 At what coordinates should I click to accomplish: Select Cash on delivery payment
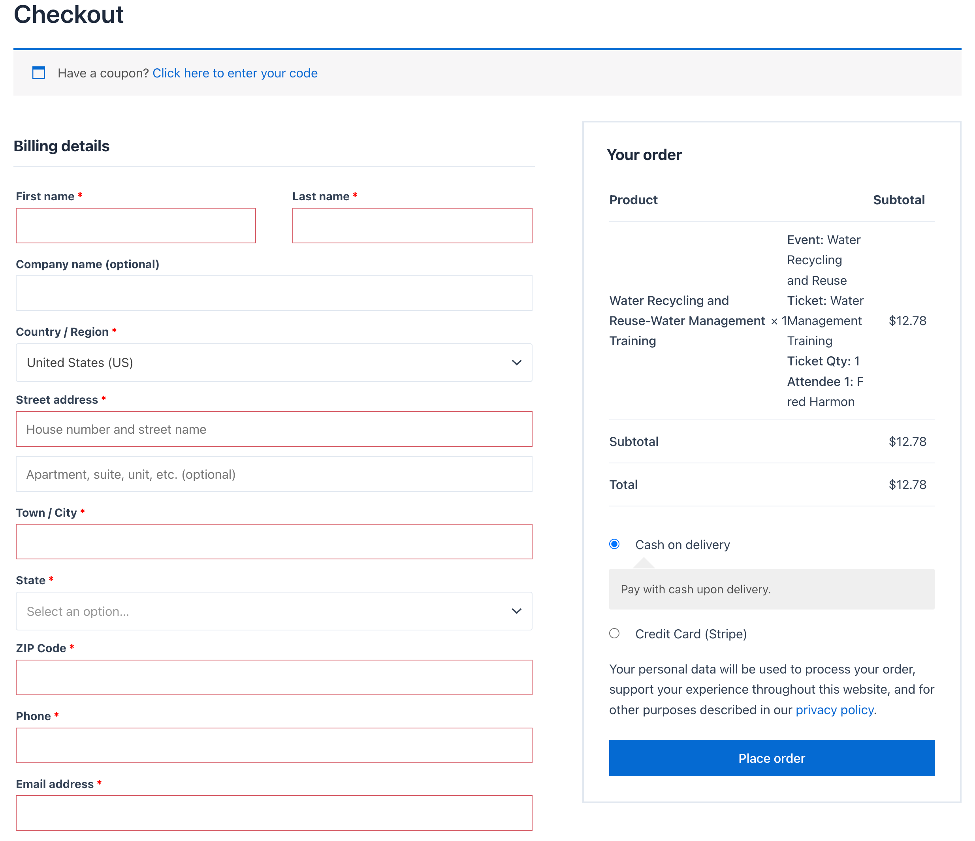[x=614, y=544]
